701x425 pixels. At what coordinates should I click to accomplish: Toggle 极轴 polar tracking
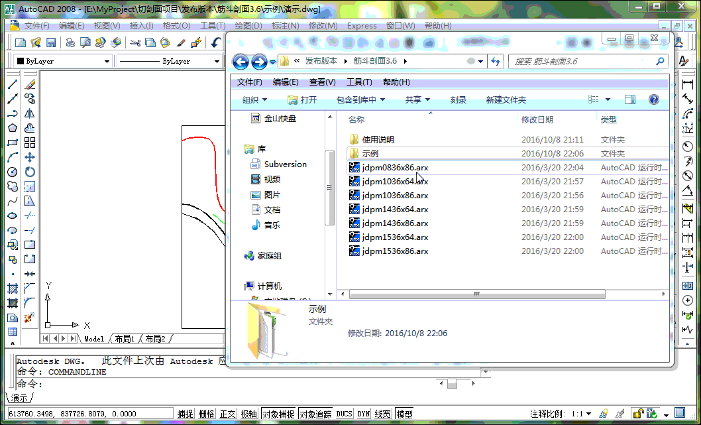coord(249,414)
